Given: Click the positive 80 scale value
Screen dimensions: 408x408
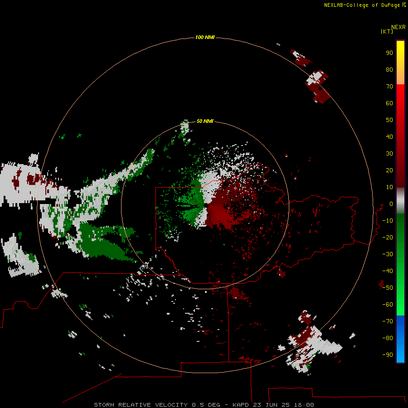Looking at the screenshot, I should [389, 69].
